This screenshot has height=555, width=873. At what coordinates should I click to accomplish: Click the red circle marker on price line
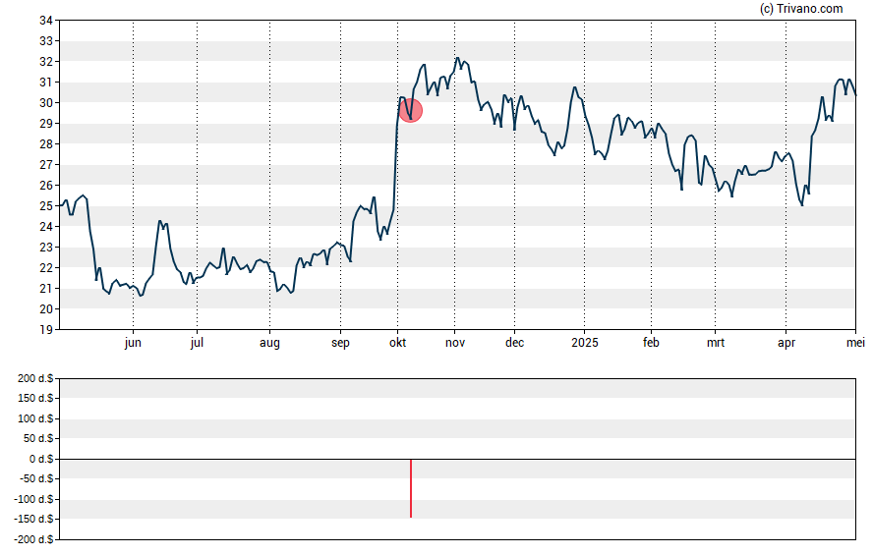click(x=411, y=111)
